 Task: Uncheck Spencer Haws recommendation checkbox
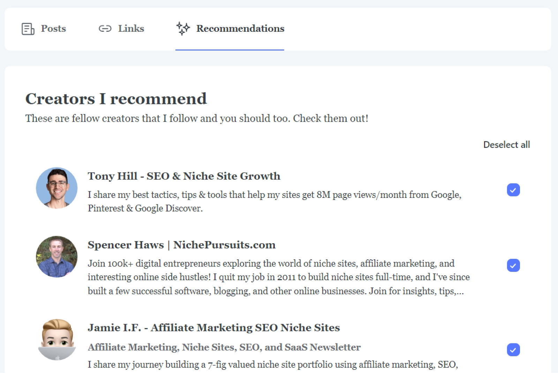[x=513, y=266]
